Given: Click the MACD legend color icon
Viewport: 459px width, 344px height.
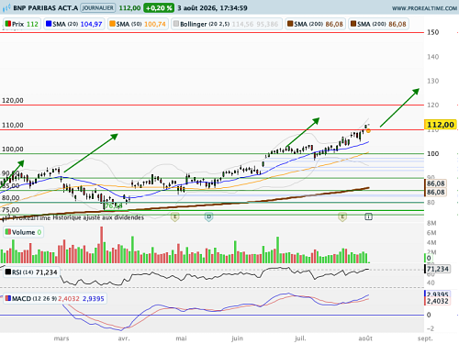Looking at the screenshot, I should tap(8, 298).
